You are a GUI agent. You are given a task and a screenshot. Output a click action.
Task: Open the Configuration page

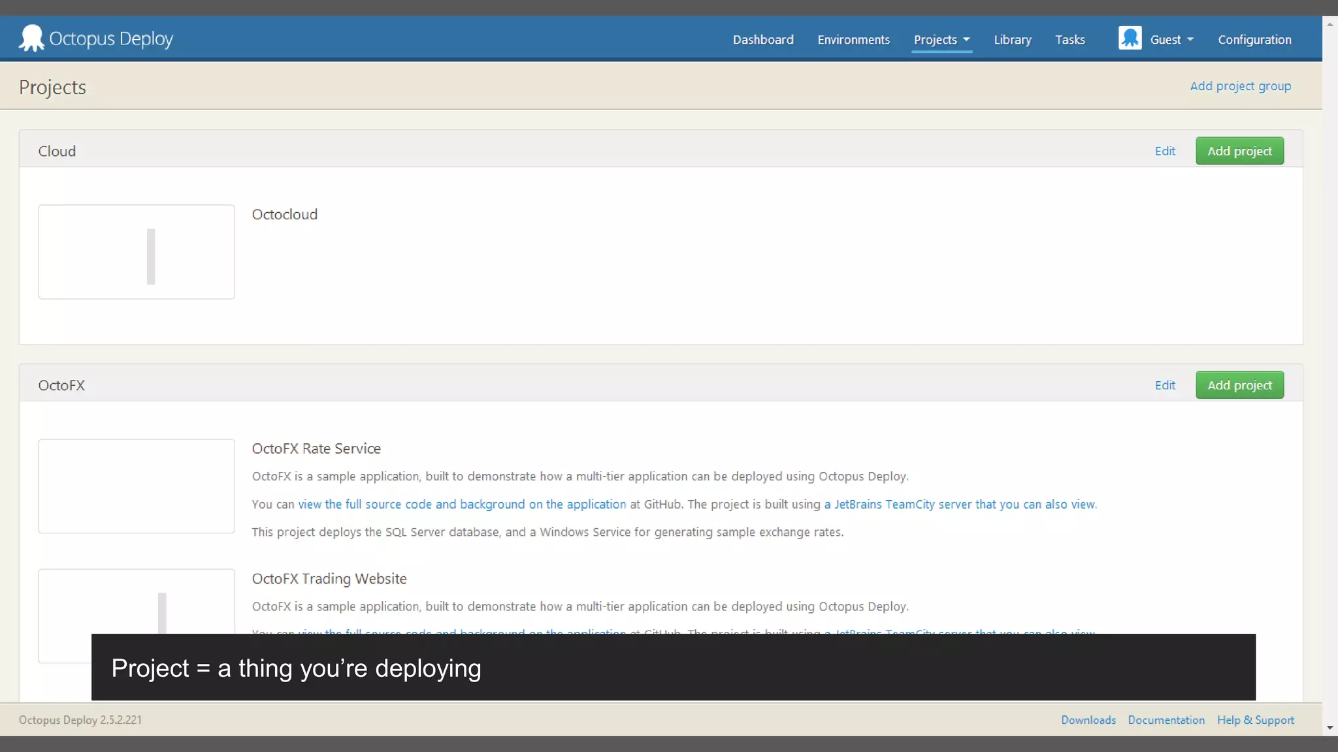click(1254, 40)
